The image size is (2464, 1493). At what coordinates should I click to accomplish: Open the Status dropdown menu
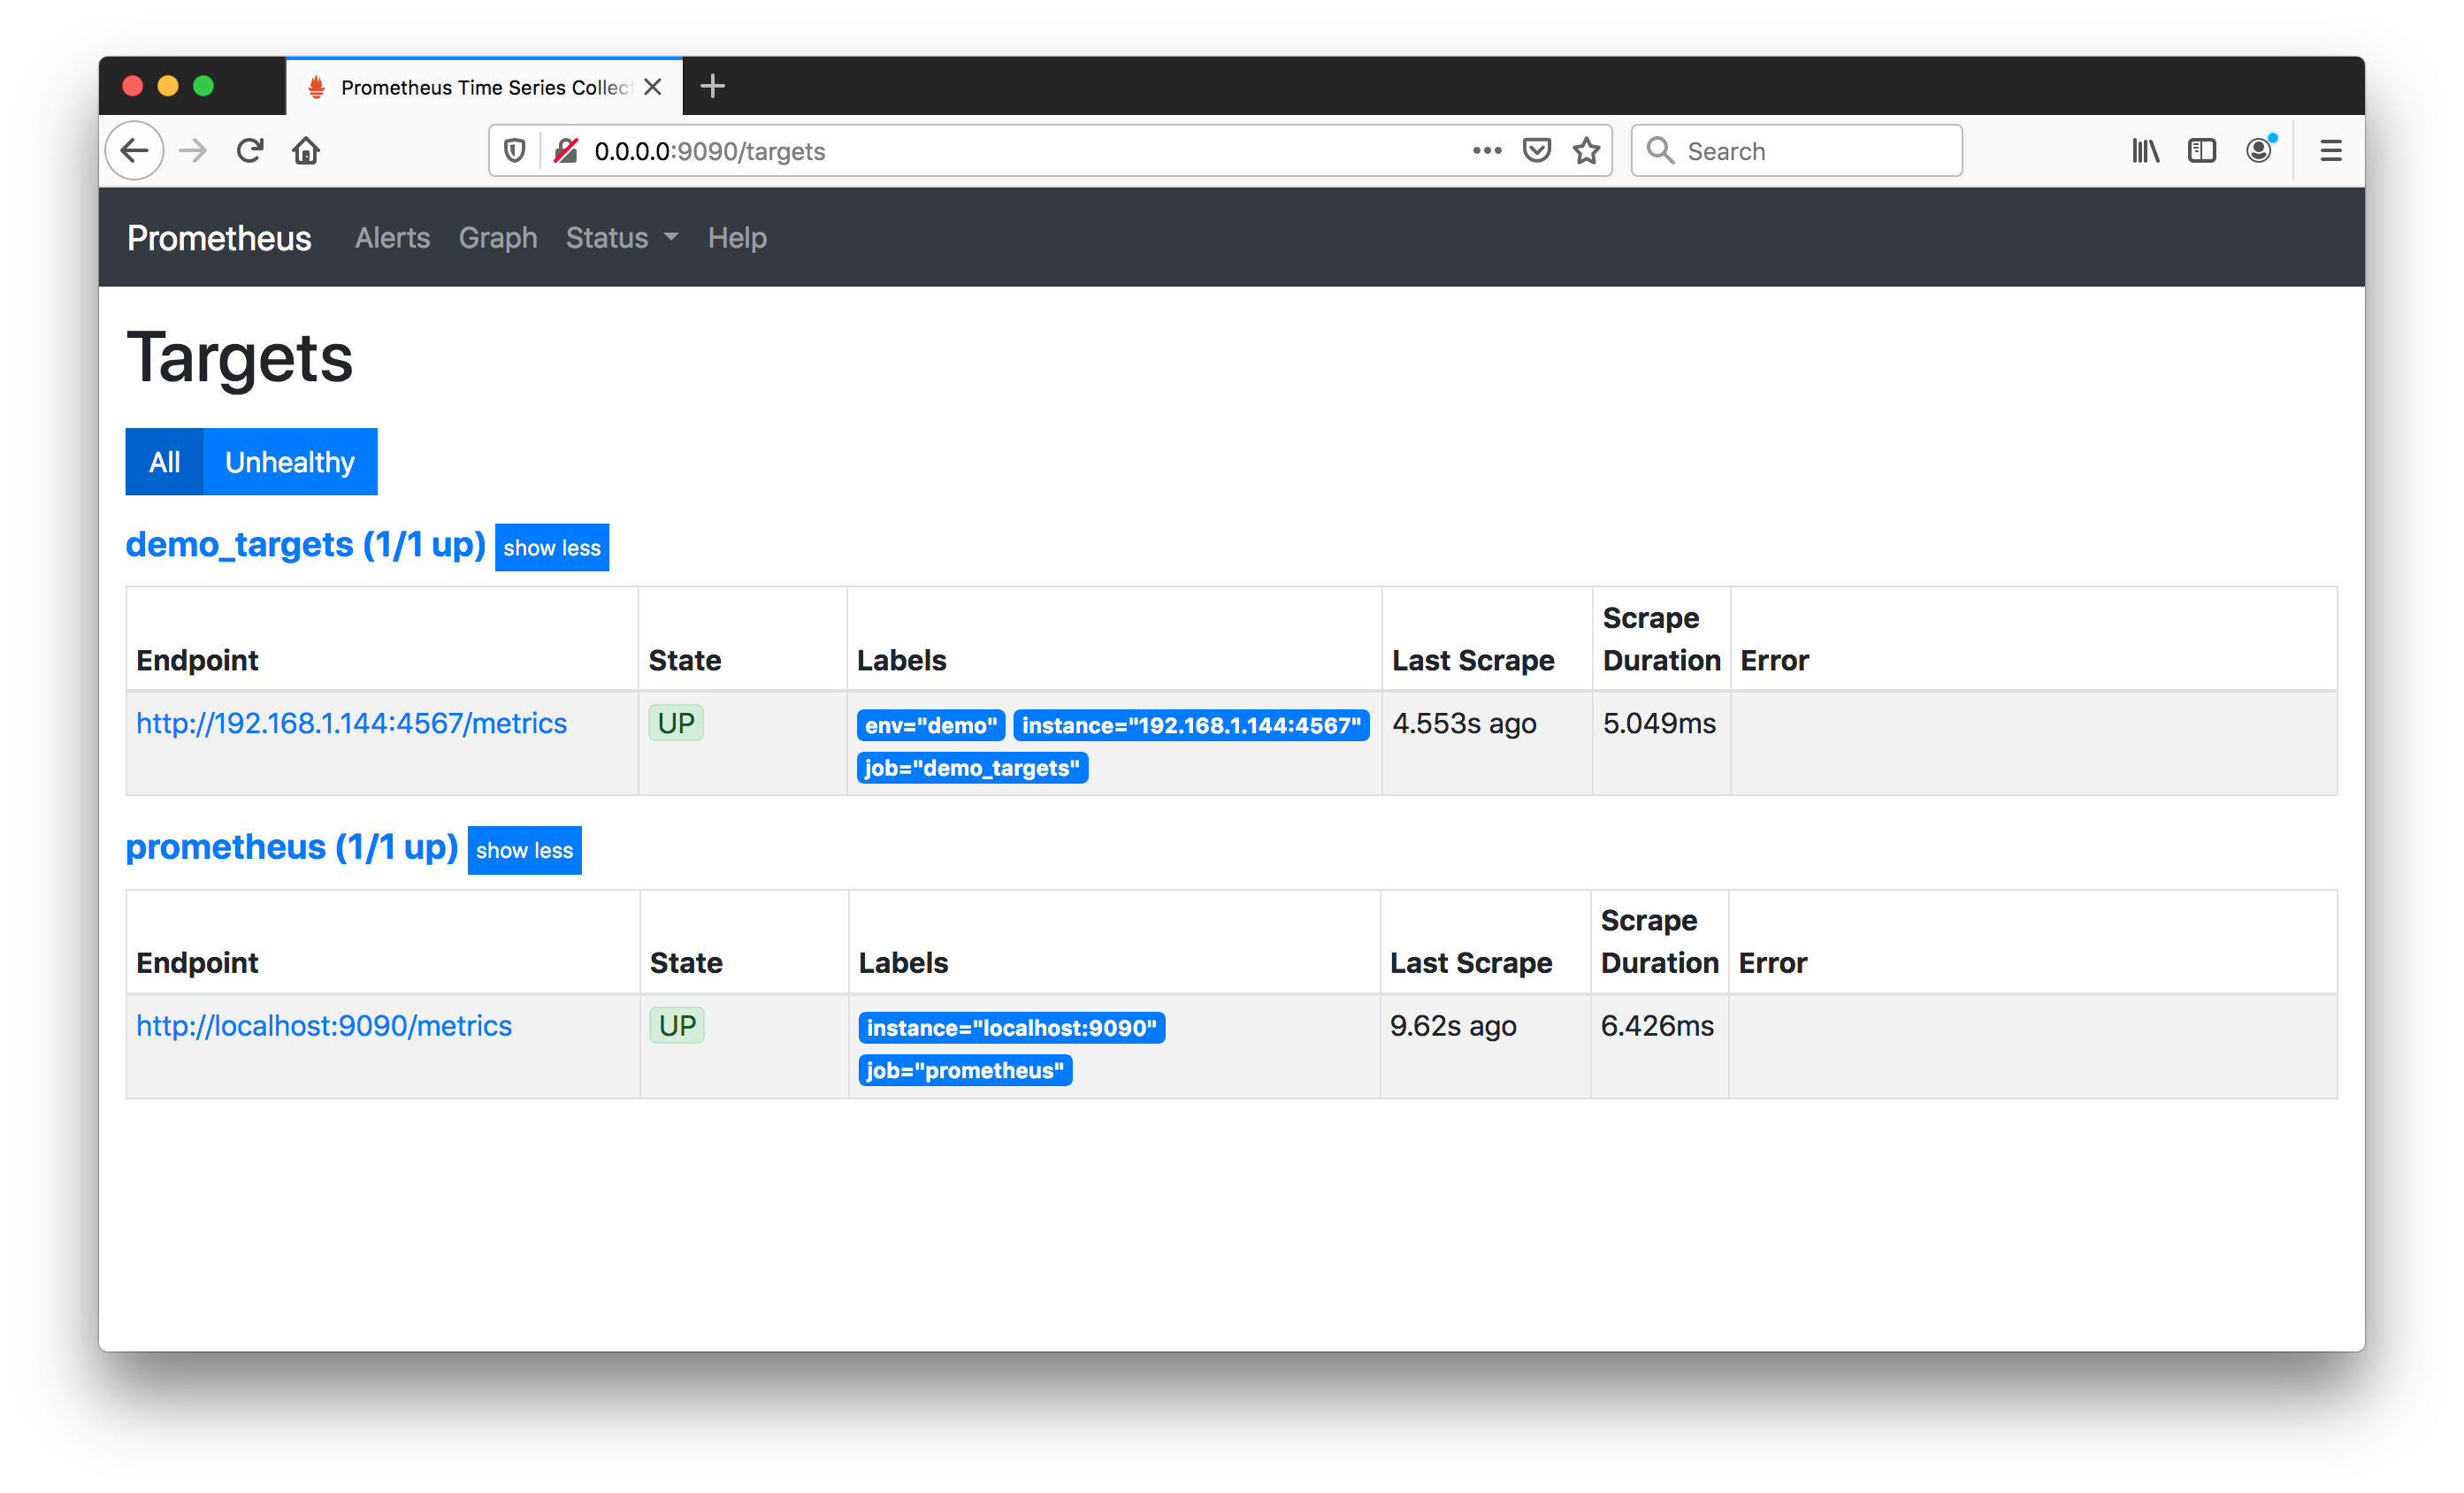[617, 238]
